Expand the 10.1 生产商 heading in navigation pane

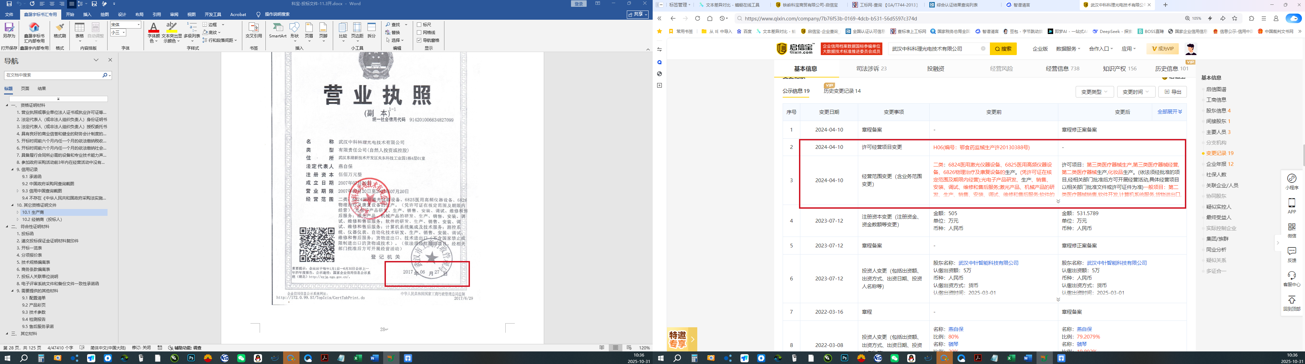click(x=18, y=212)
